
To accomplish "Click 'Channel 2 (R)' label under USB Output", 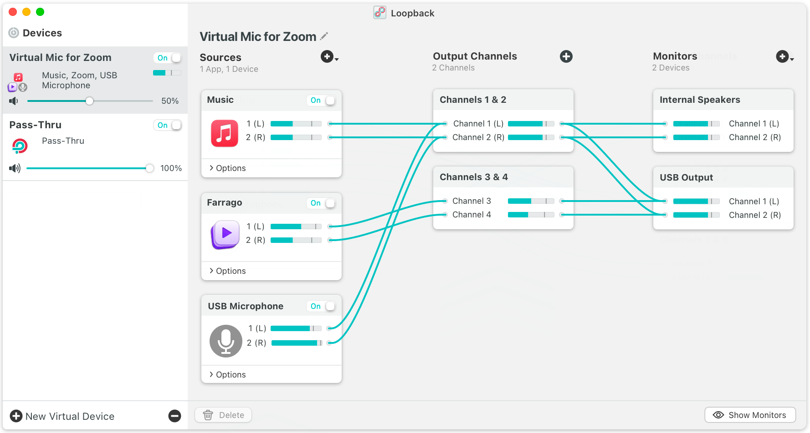I will [755, 215].
